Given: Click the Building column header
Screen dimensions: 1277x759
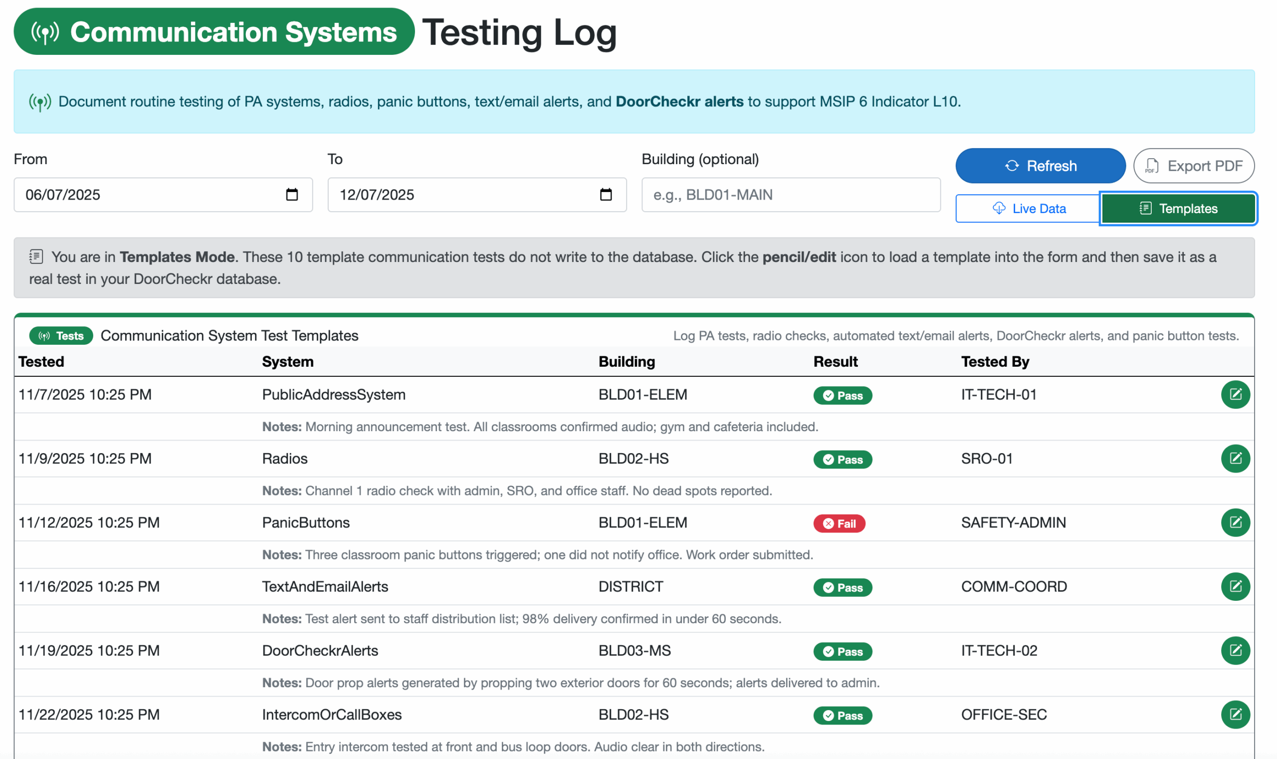Looking at the screenshot, I should pyautogui.click(x=627, y=362).
